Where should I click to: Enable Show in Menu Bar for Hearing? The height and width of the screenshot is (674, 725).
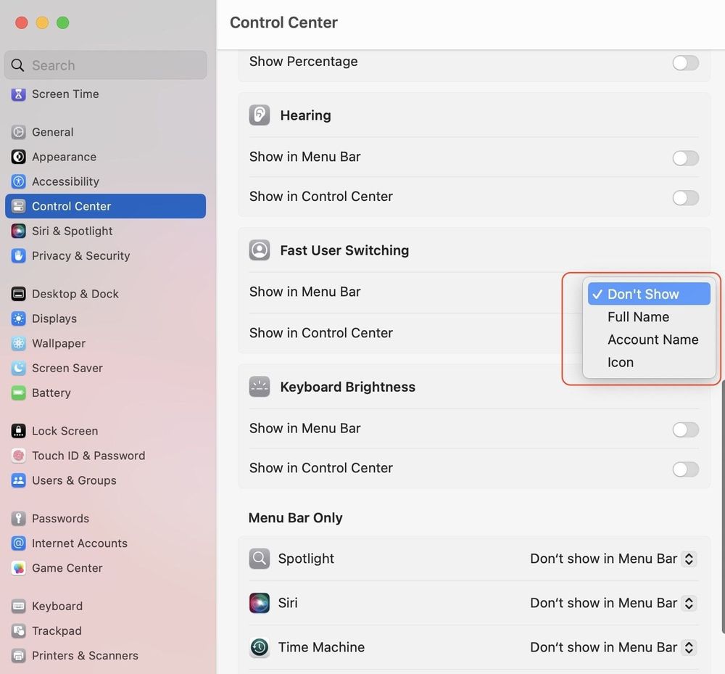pyautogui.click(x=685, y=158)
